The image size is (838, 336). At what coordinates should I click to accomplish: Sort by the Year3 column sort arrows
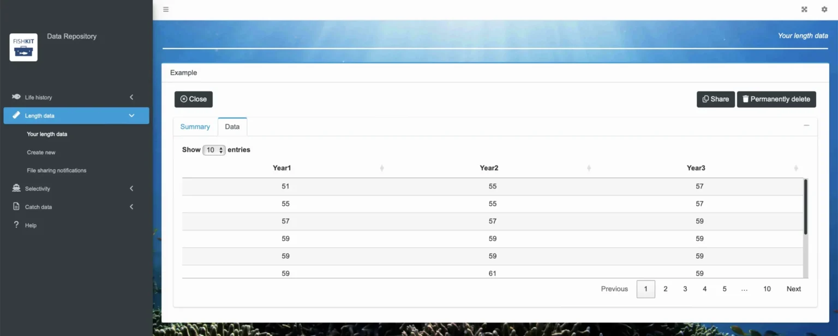pos(796,168)
